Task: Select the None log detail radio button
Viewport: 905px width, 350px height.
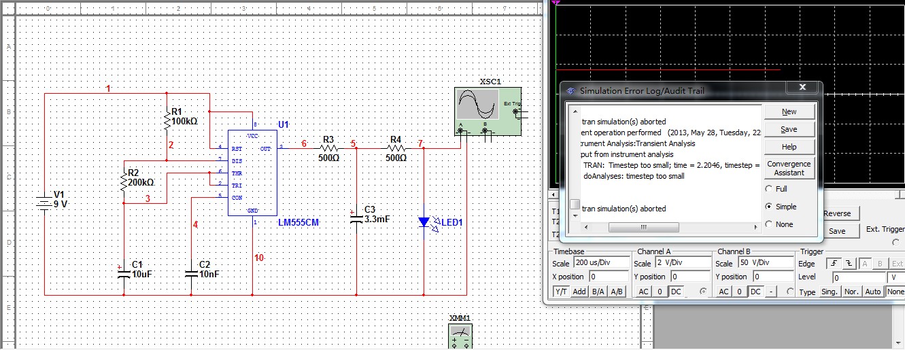Action: (769, 224)
